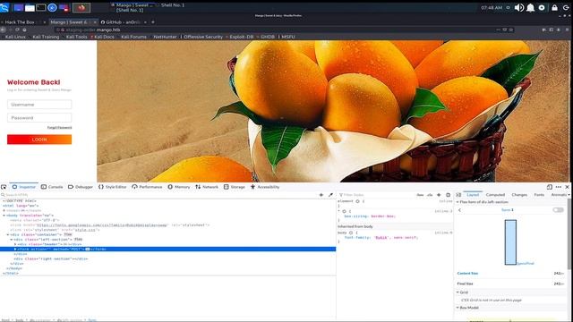Click the Search HTML field
The width and height of the screenshot is (573, 322).
point(159,195)
